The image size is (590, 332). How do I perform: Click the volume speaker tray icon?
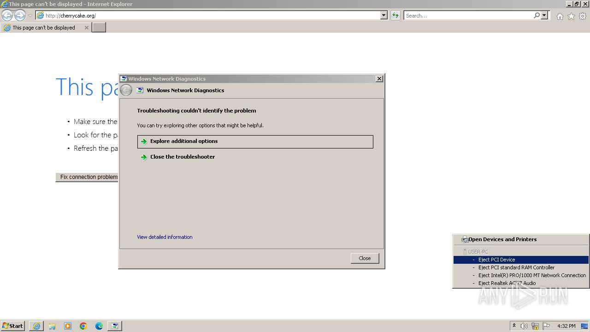pyautogui.click(x=524, y=326)
